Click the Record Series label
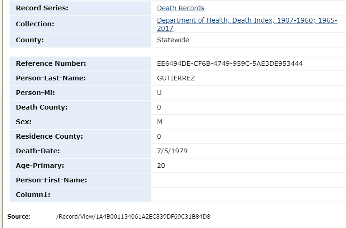 coord(42,8)
